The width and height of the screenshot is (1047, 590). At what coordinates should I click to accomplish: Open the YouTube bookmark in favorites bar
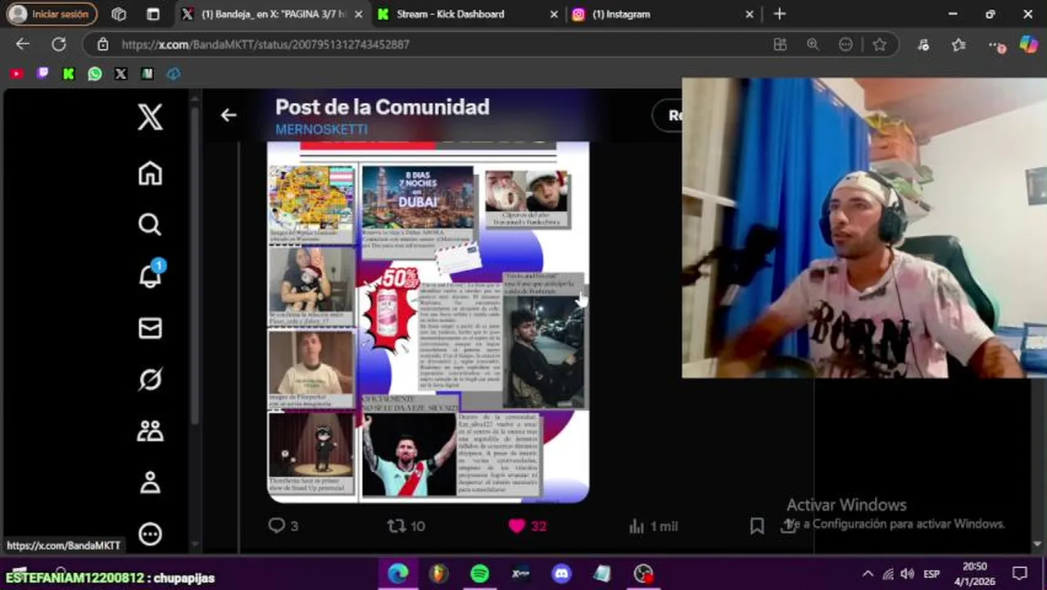pos(16,74)
